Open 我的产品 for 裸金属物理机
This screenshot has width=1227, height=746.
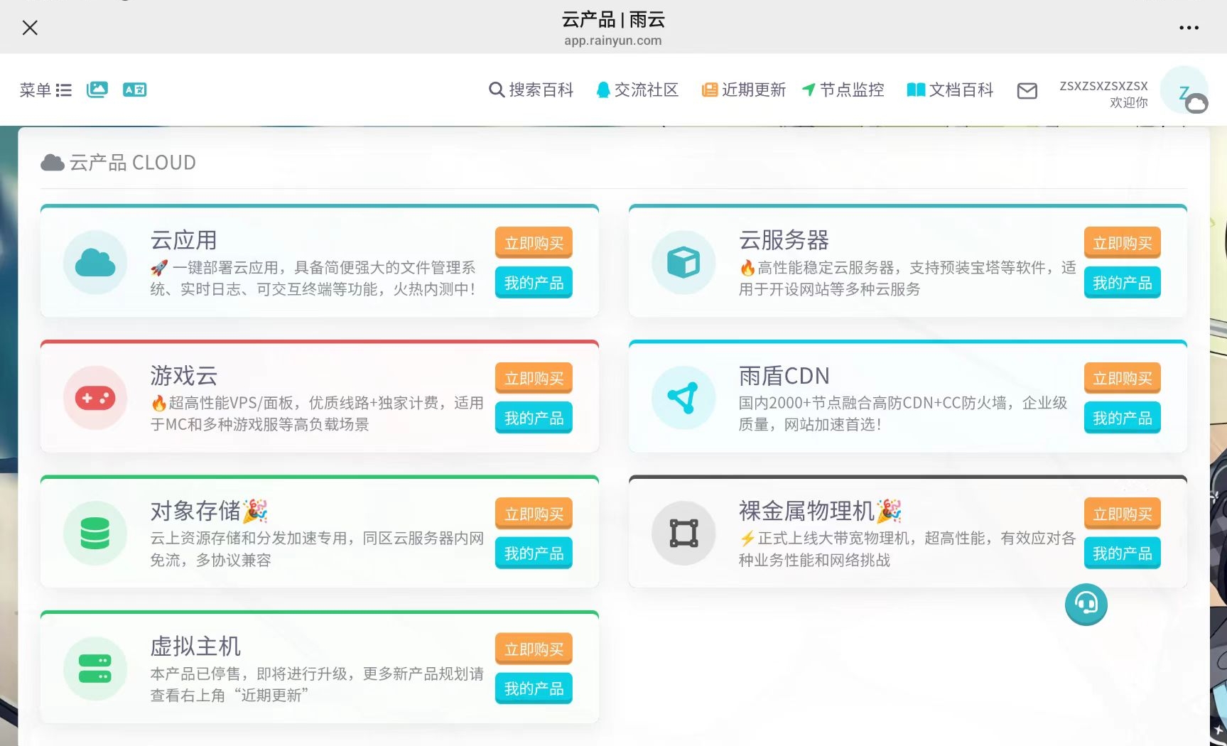[x=1122, y=553]
